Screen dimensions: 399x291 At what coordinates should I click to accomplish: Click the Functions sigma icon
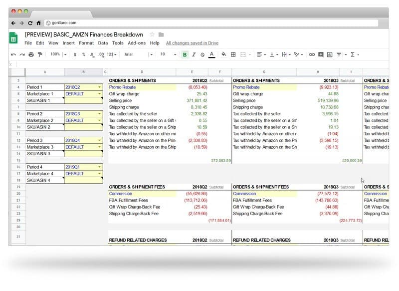(x=353, y=54)
